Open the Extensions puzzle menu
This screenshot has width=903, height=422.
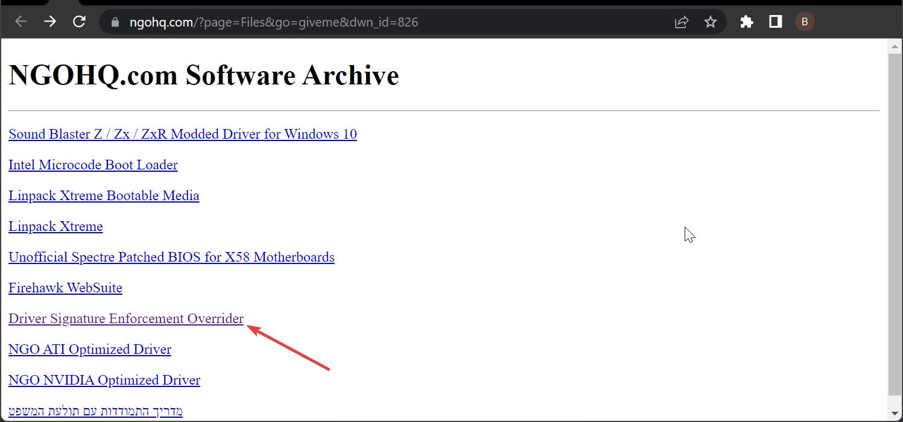click(747, 22)
